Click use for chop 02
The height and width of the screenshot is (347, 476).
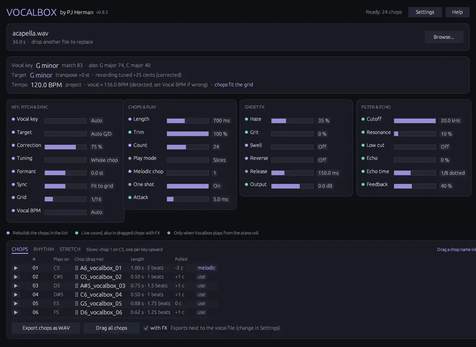tap(201, 277)
